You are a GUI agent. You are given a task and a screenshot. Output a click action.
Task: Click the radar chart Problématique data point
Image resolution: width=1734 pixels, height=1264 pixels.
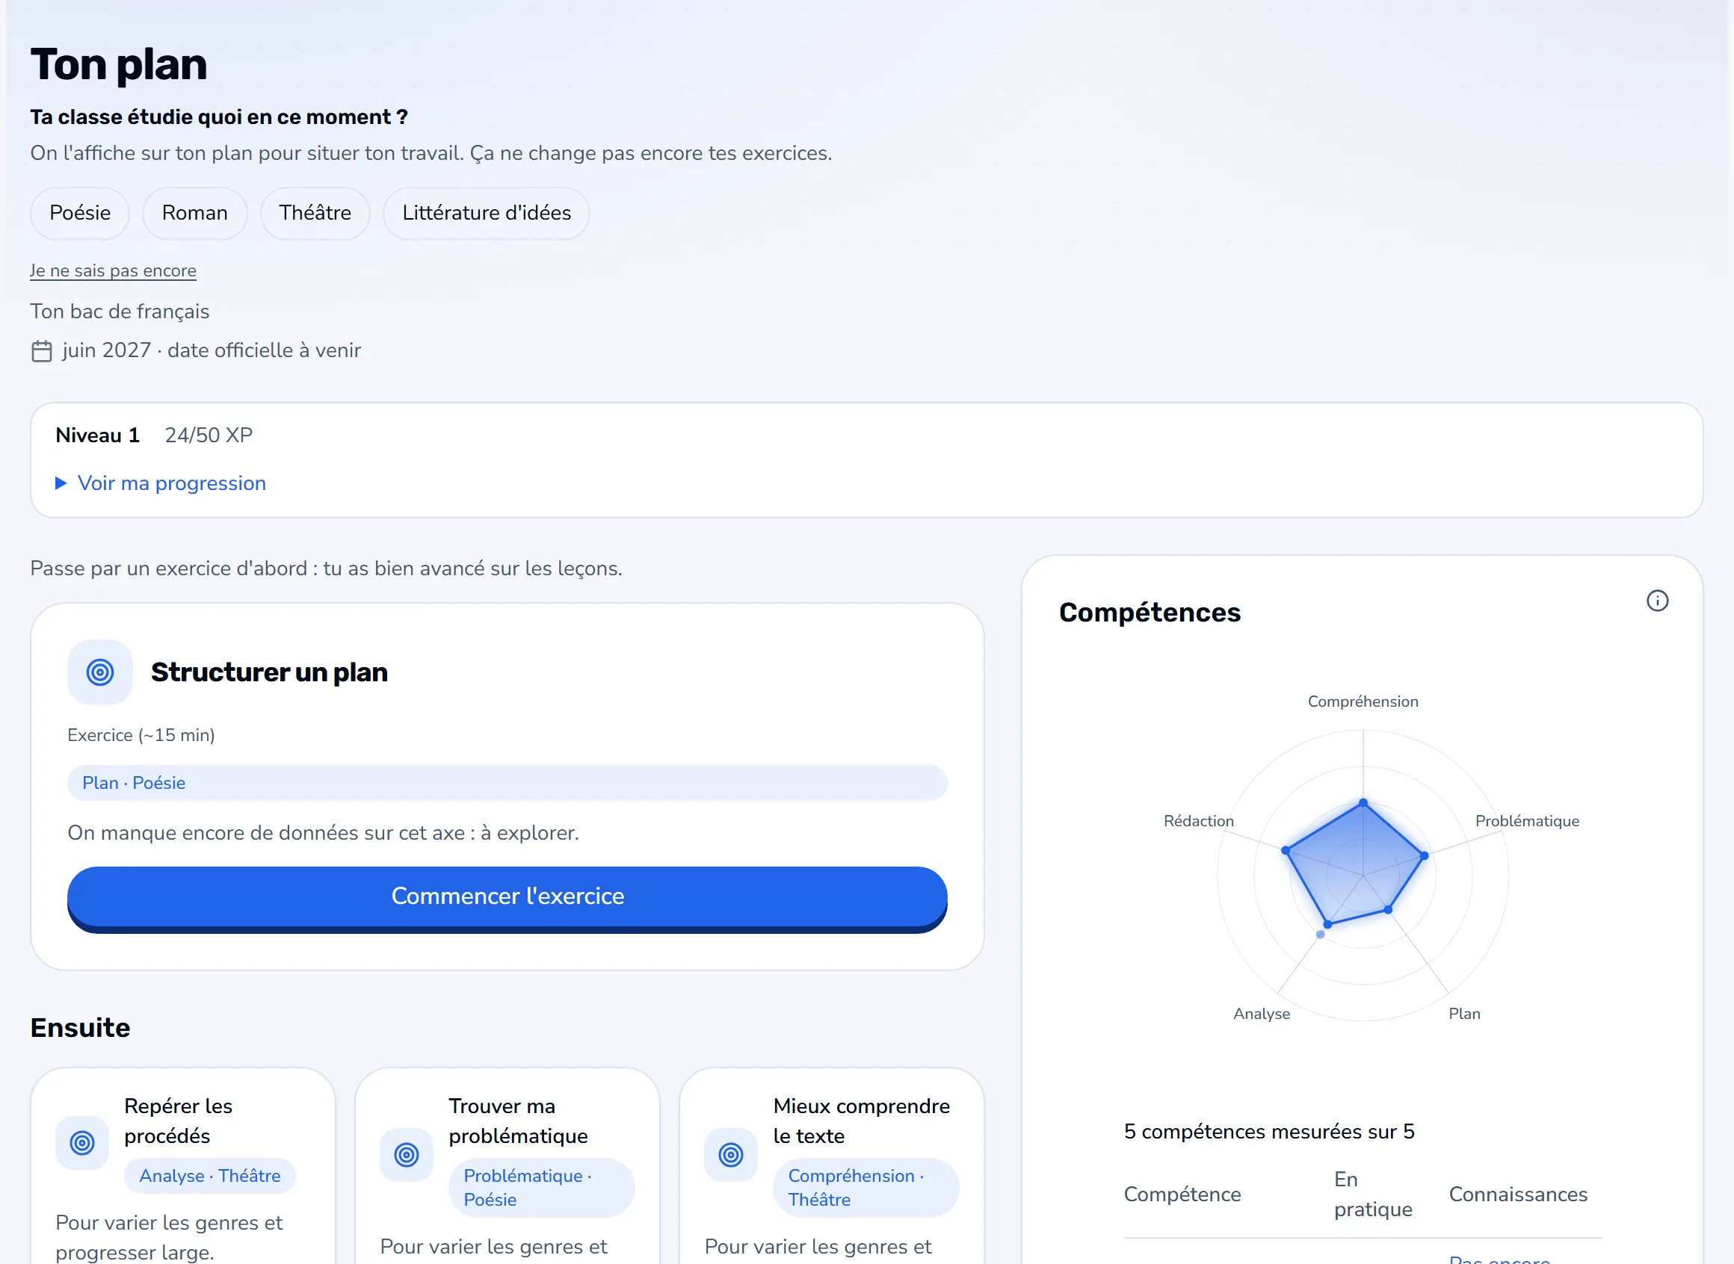(x=1423, y=855)
